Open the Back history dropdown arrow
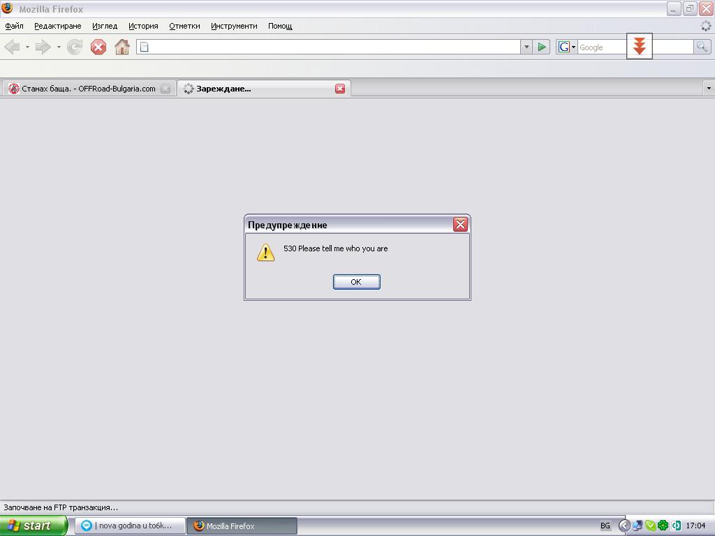 point(27,47)
